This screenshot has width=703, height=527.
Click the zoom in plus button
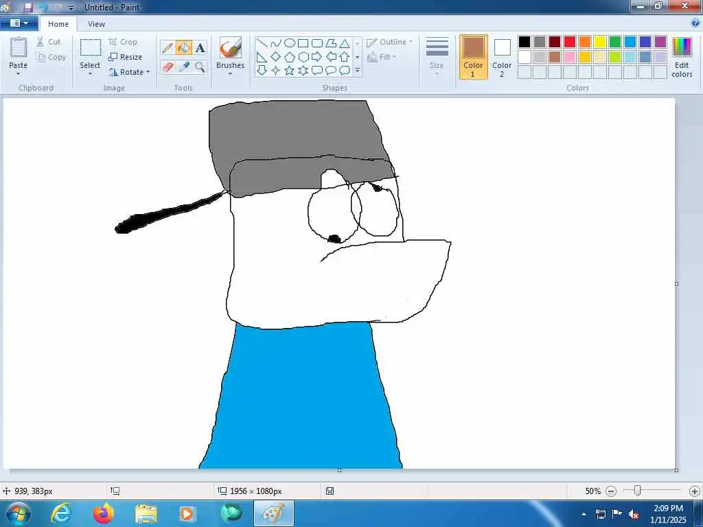(695, 491)
